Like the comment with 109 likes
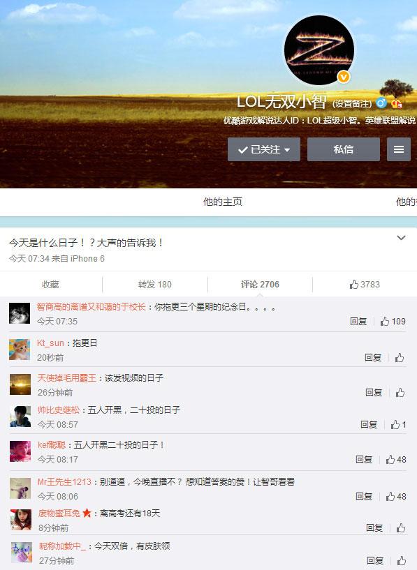Image resolution: width=417 pixels, height=570 pixels. coord(393,322)
